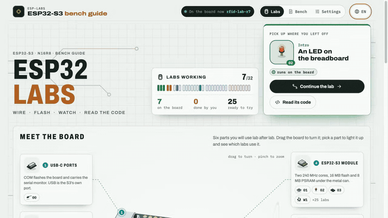
Task: Click Read its code button
Action: coord(293,102)
